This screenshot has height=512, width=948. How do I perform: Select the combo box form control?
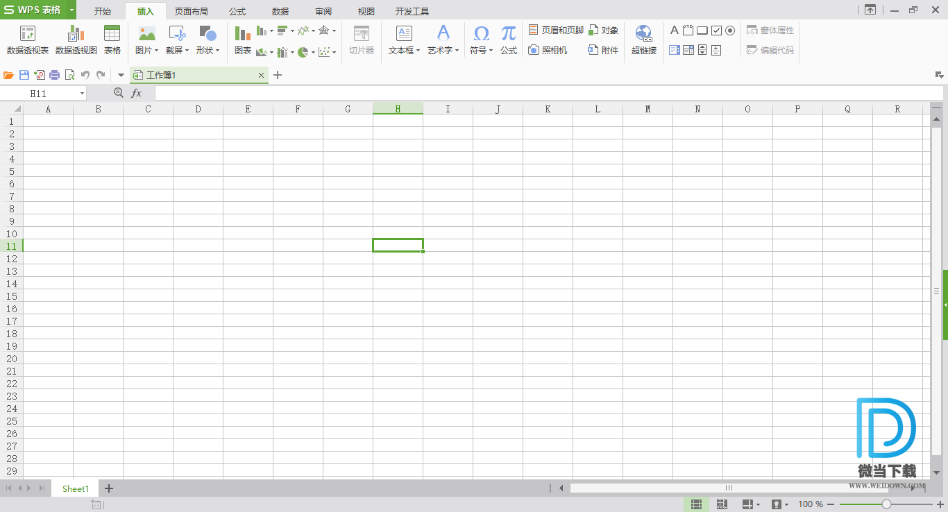(x=688, y=50)
